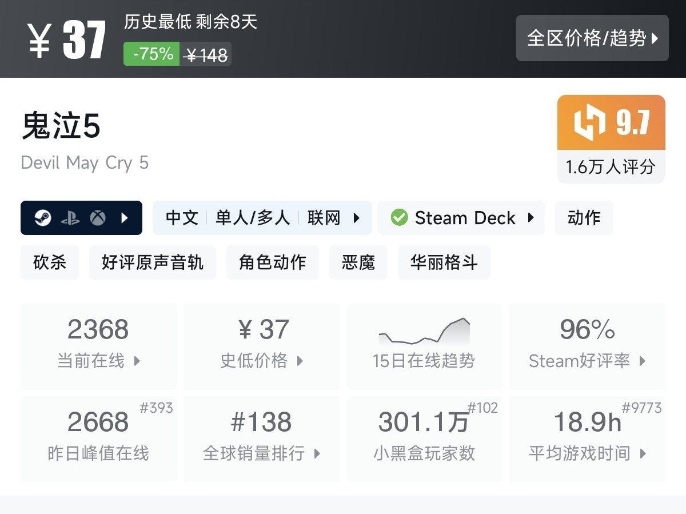Click the Xiaoheihe 9.7 score logo
The height and width of the screenshot is (514, 686).
click(x=588, y=122)
